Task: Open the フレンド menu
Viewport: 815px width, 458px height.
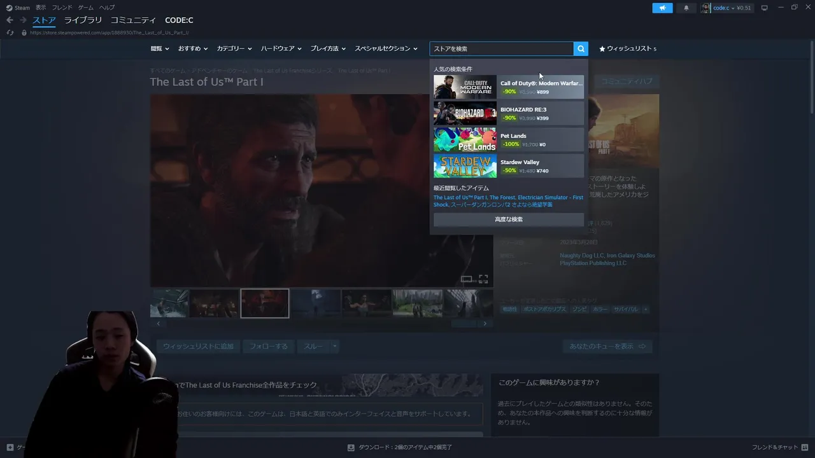Action: [62, 8]
